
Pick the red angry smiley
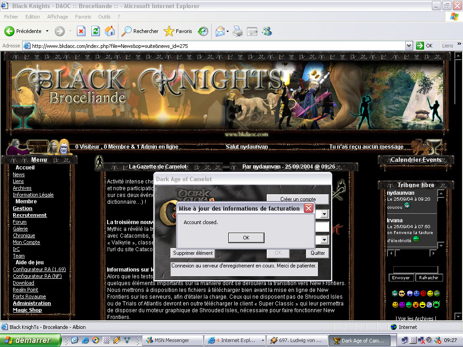coord(423,293)
